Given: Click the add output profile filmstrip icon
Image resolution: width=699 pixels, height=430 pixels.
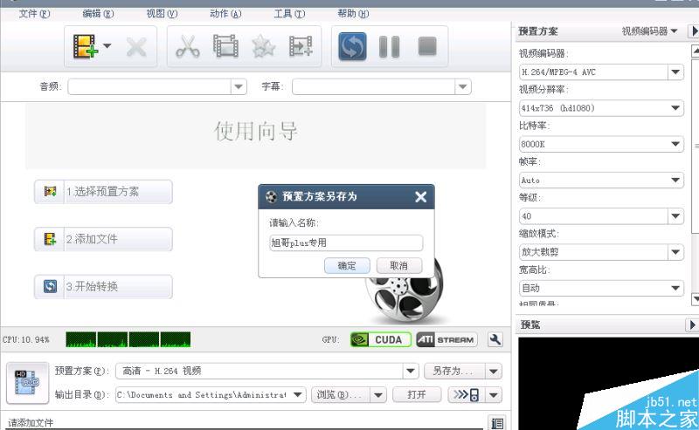Looking at the screenshot, I should (301, 46).
